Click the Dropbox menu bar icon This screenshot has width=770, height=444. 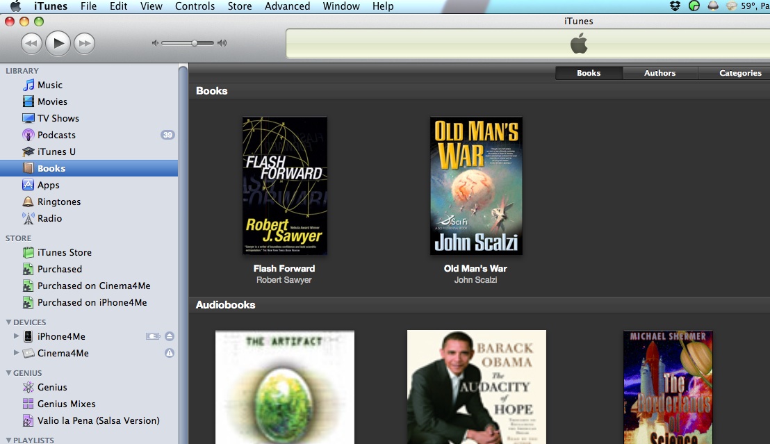[675, 6]
